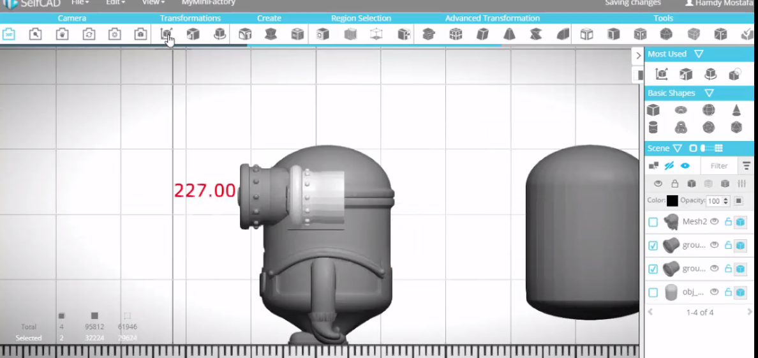Select the first Region Selection cube icon
The image size is (758, 358).
click(x=322, y=34)
